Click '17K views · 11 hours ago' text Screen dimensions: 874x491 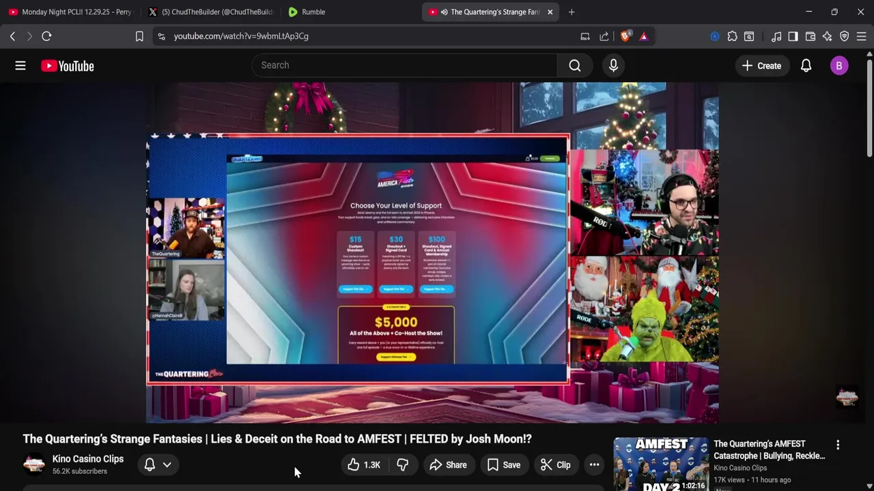click(752, 480)
